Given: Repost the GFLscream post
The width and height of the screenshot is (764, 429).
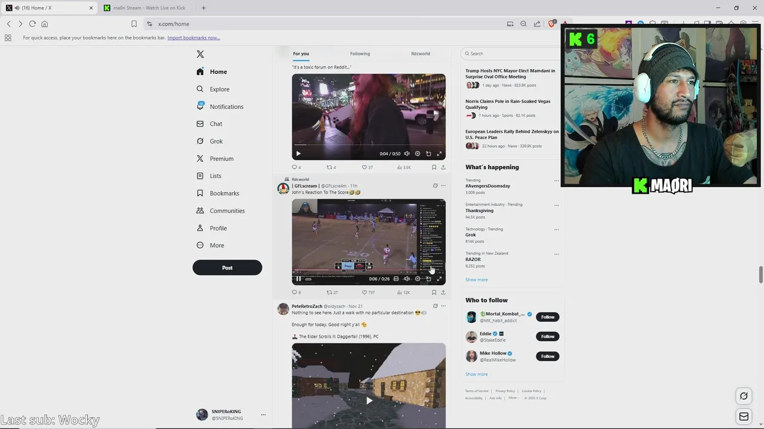Looking at the screenshot, I should coord(332,293).
